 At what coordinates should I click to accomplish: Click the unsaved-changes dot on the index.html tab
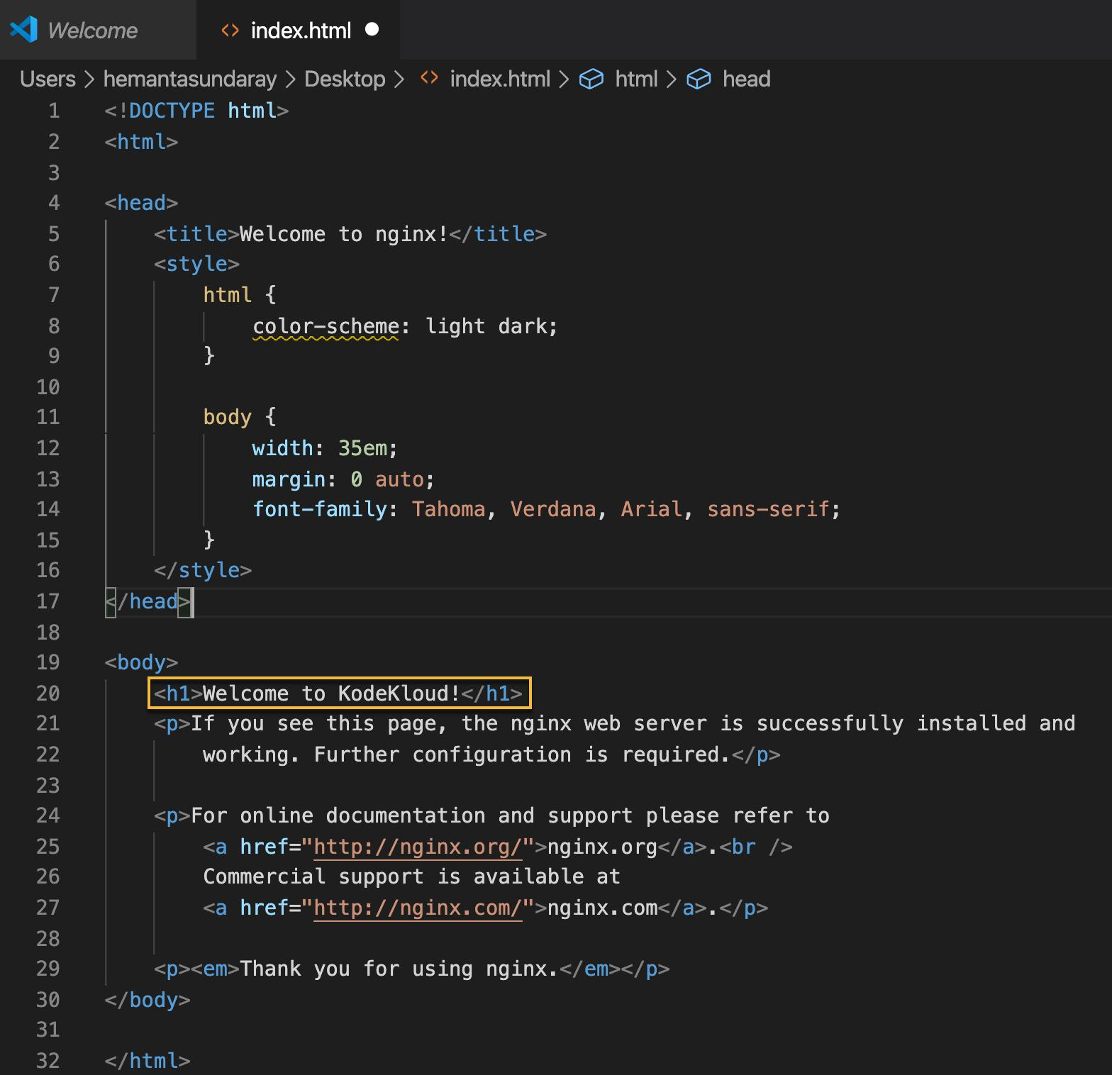pos(372,30)
